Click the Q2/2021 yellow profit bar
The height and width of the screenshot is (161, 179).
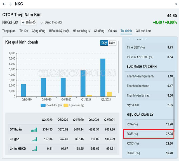coord(109,94)
